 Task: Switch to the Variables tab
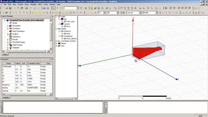click(6, 97)
